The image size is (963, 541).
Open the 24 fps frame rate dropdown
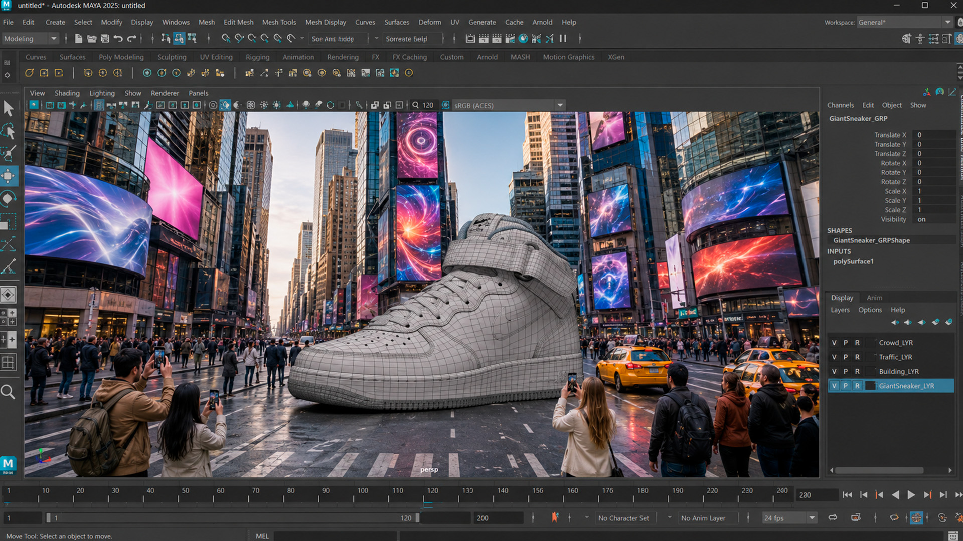[x=789, y=518]
